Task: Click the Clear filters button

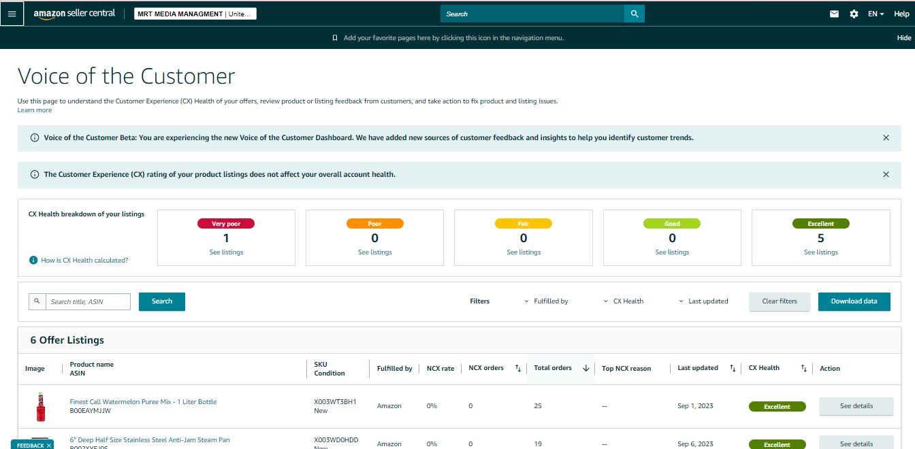Action: pos(780,301)
